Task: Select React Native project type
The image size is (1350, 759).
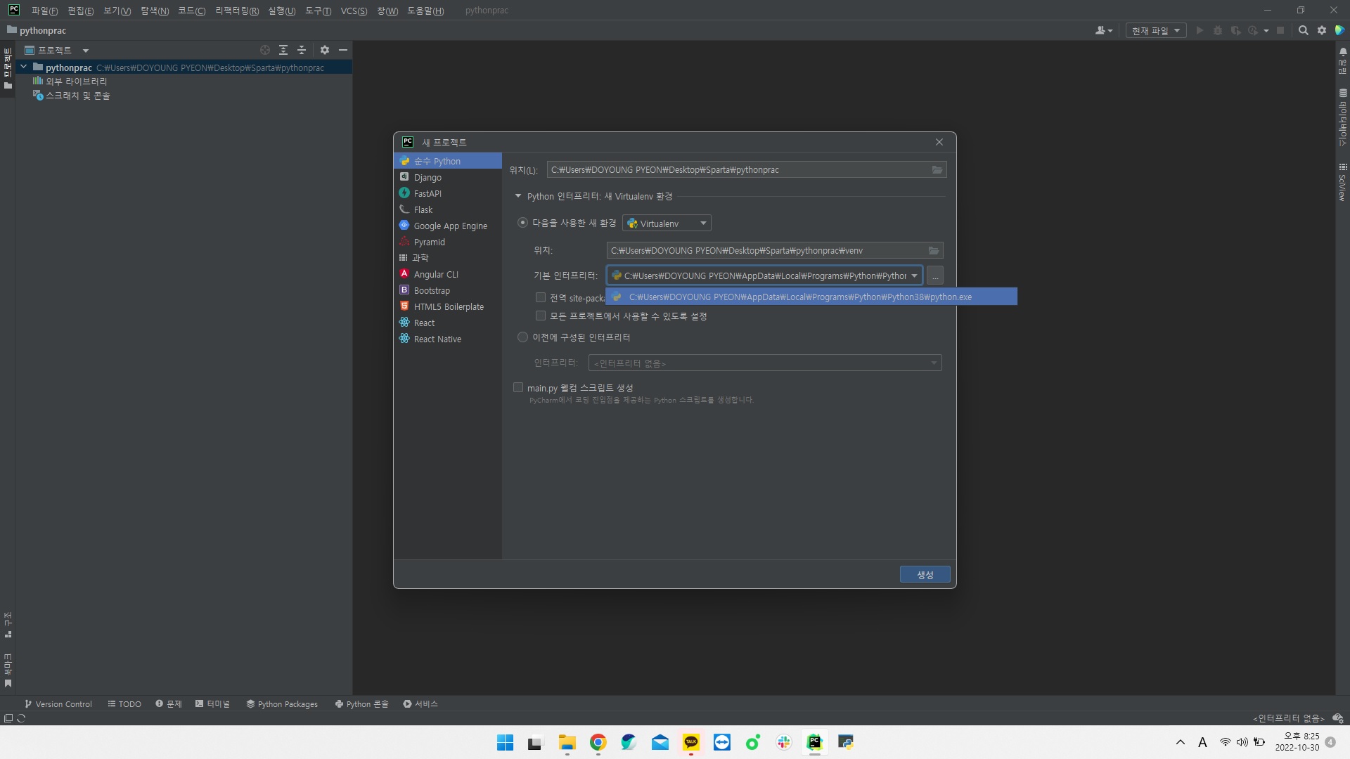Action: click(448, 339)
